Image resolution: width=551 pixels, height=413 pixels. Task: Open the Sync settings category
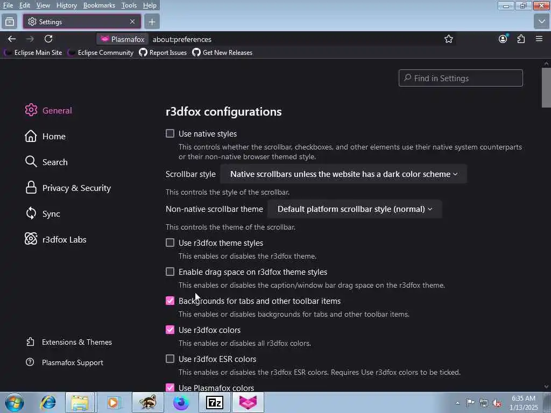click(43, 213)
